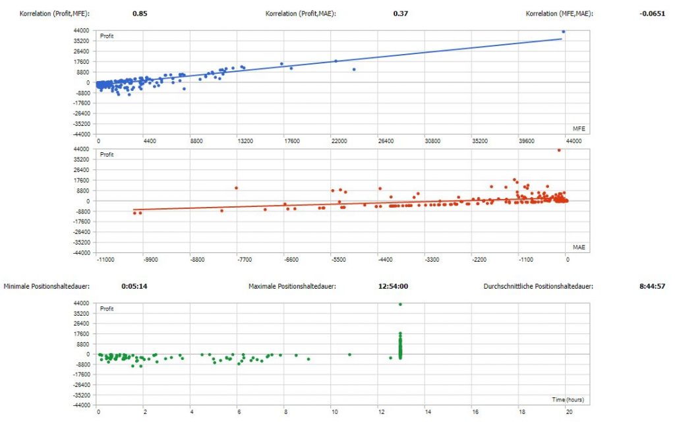
Task: Click the Profit label on the MAE chart
Action: click(105, 155)
